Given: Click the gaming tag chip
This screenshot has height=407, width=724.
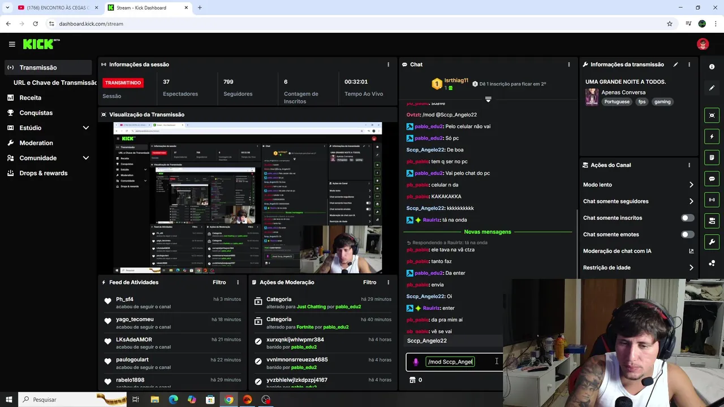Looking at the screenshot, I should (662, 102).
